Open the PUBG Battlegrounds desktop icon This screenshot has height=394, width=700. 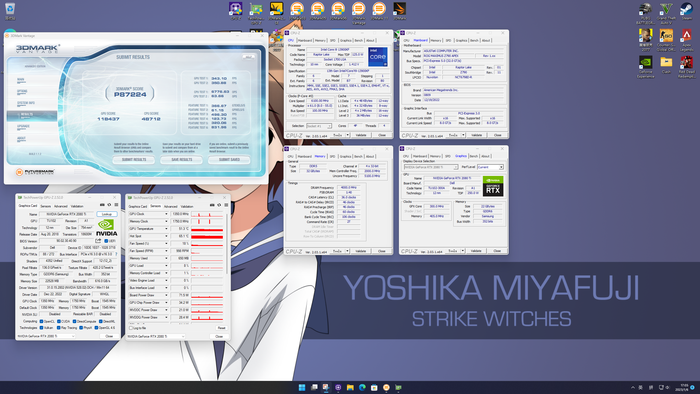pyautogui.click(x=646, y=14)
